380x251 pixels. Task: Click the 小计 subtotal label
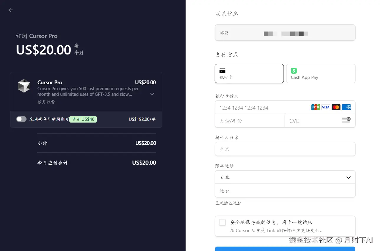[42, 143]
